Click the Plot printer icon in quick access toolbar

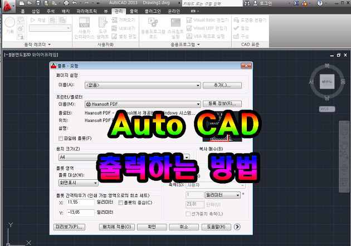tap(66, 3)
